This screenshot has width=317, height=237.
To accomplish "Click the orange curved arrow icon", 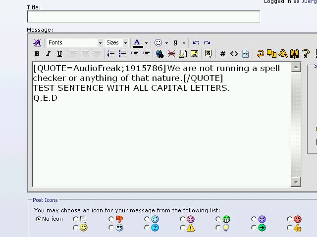I will click(x=260, y=54).
